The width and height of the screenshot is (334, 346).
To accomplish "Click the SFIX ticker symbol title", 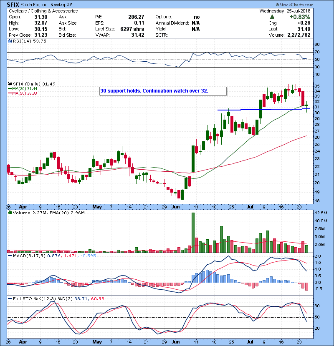I will 13,5.
